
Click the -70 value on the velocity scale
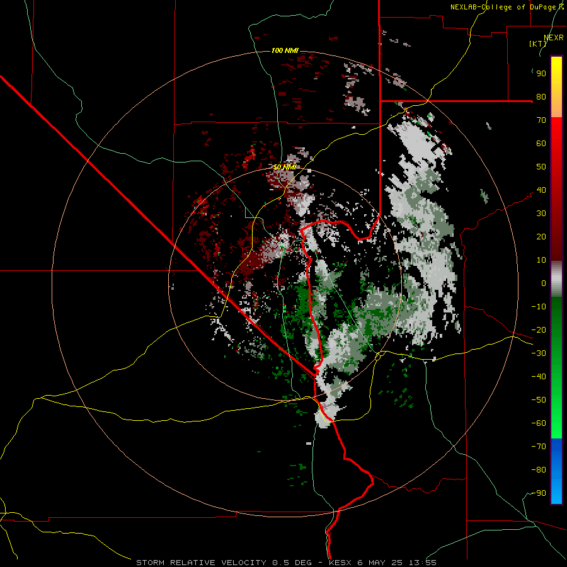tap(539, 447)
